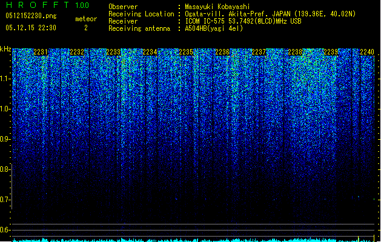381x242 pixels.
Task: Click the 2236 time marker
Action: click(222, 52)
